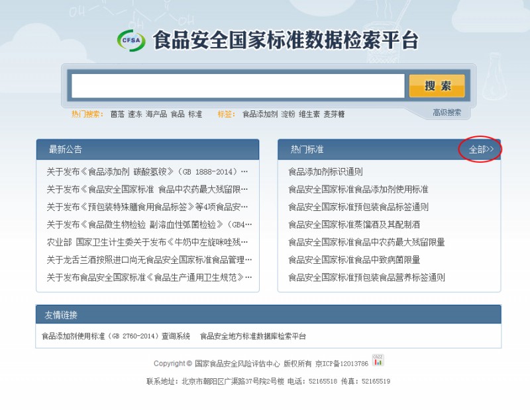530x410 pixels.
Task: Open announcement about 碳酸氢铵 GB 1888-2014
Action: (x=146, y=171)
